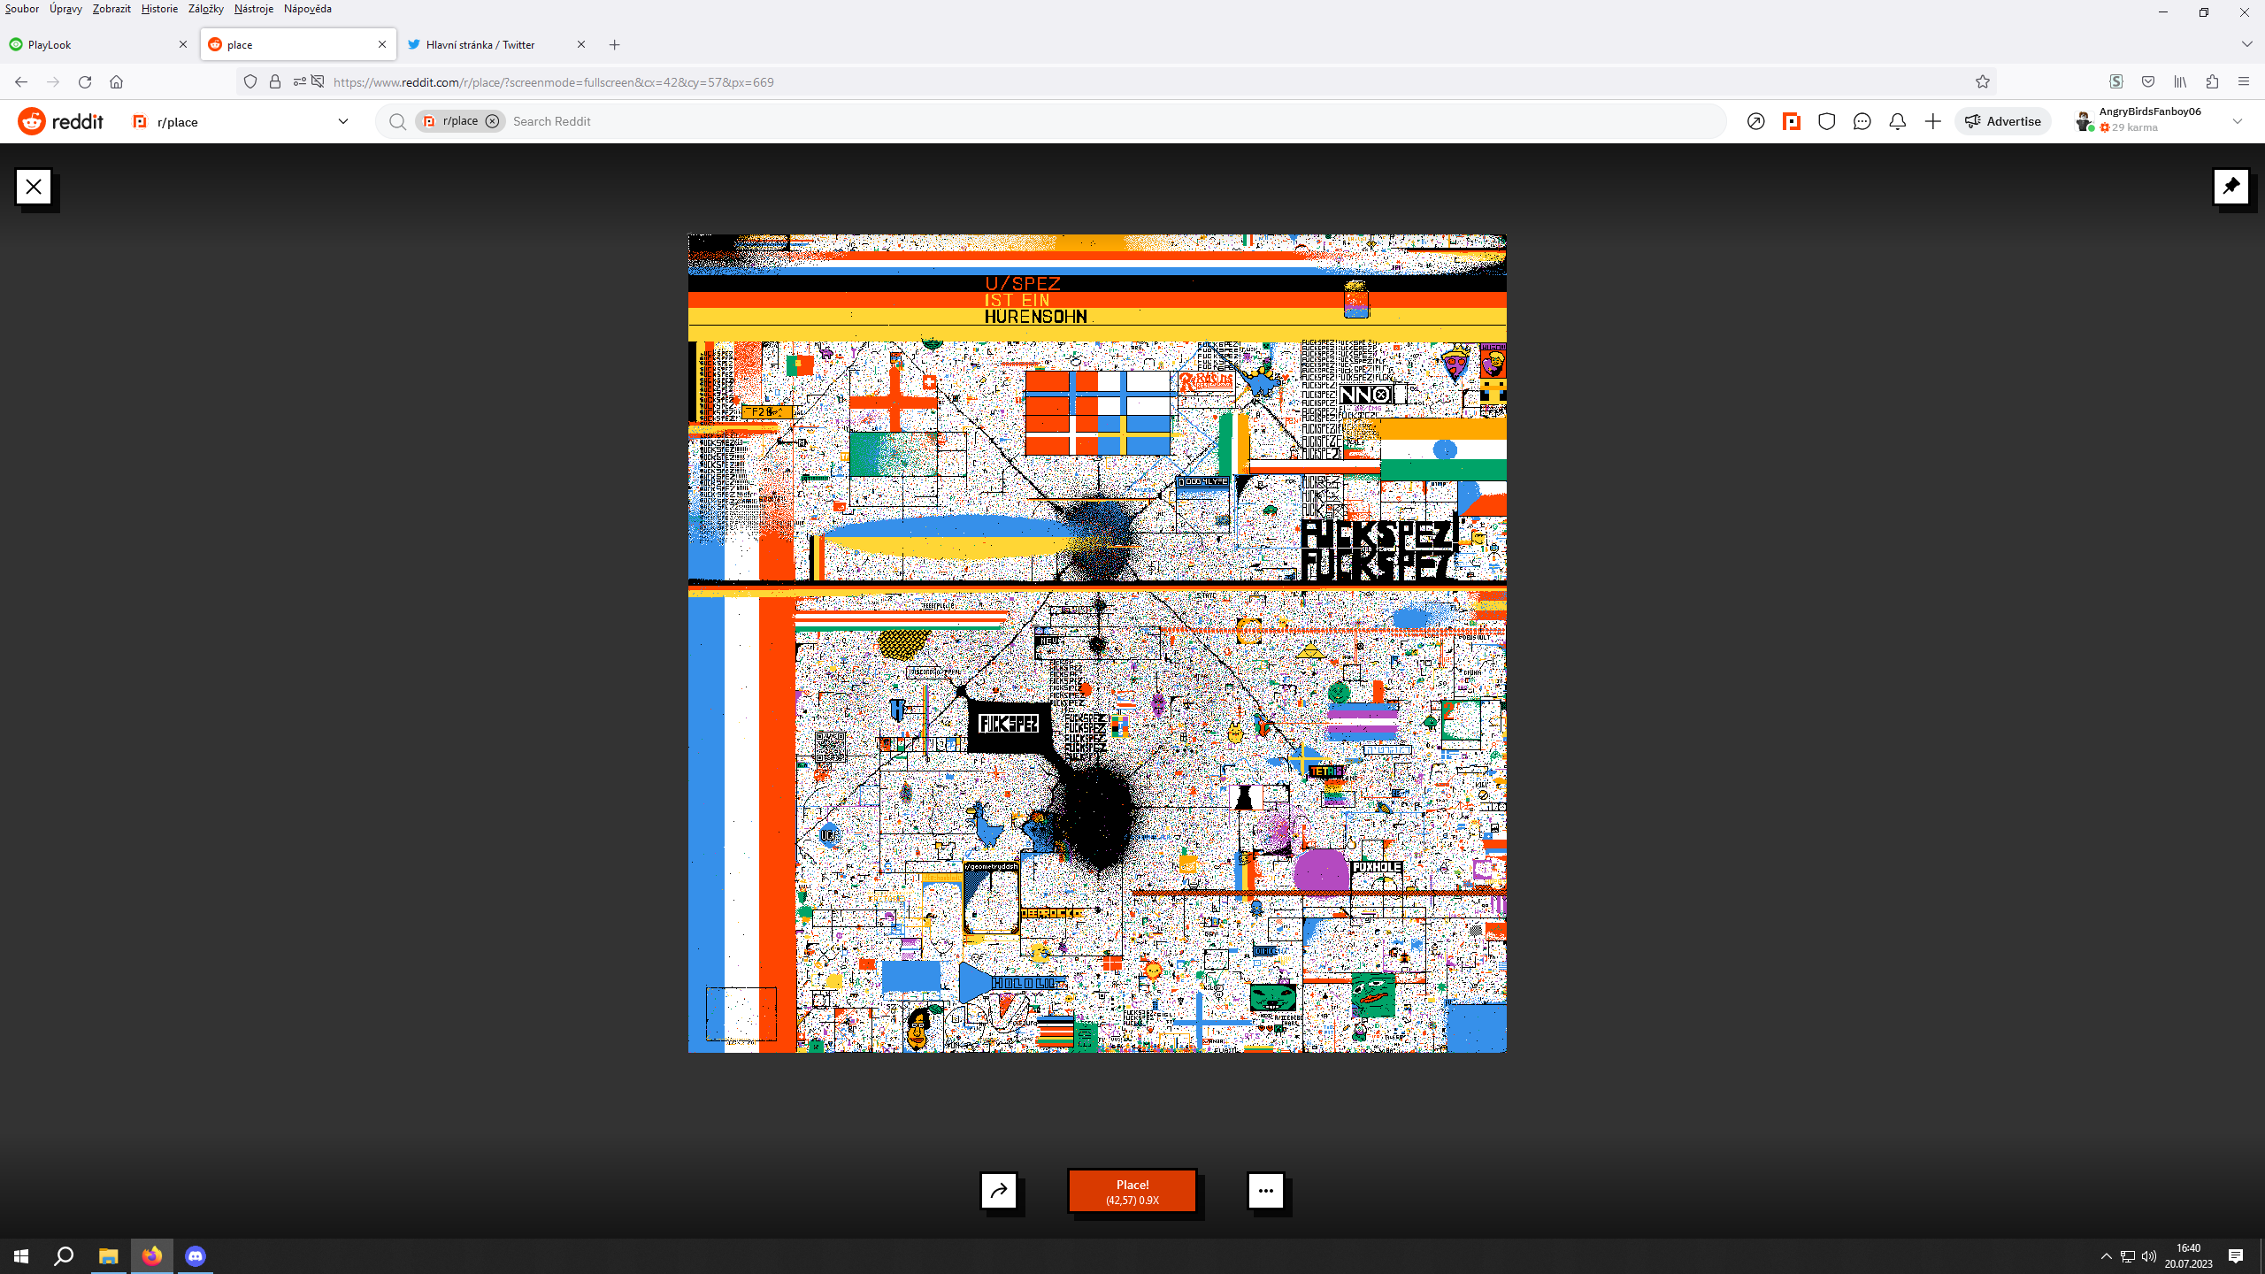Viewport: 2265px width, 1274px height.
Task: Click the r/place pixel icon in header
Action: (1791, 121)
